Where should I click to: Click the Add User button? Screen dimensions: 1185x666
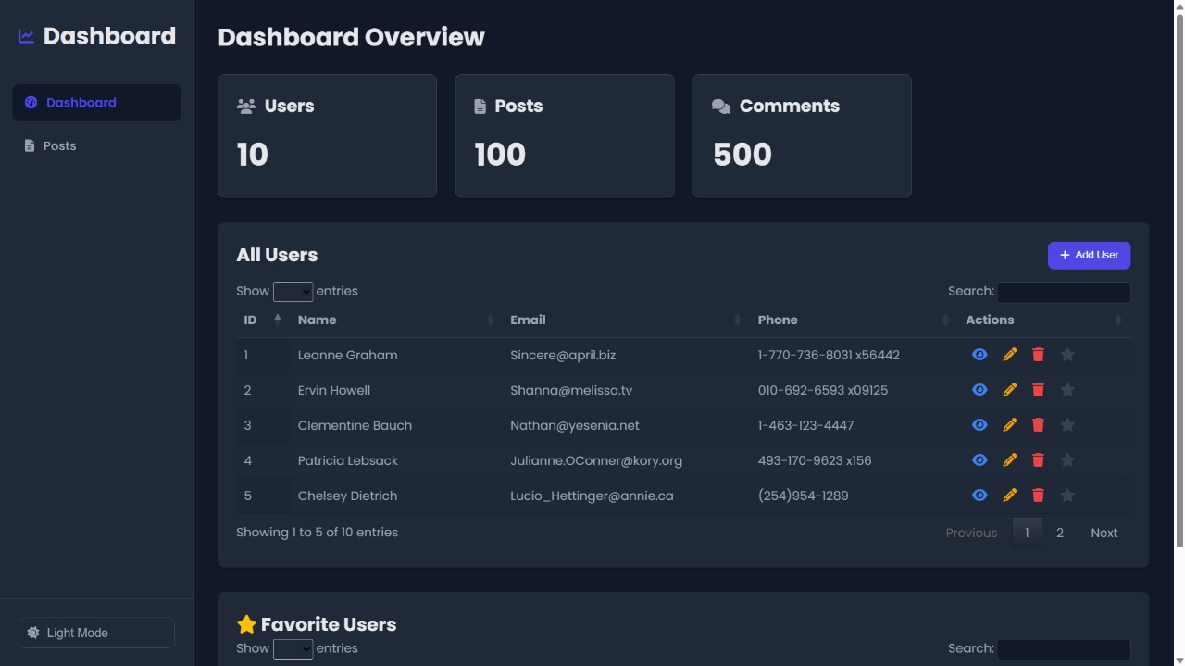tap(1089, 255)
